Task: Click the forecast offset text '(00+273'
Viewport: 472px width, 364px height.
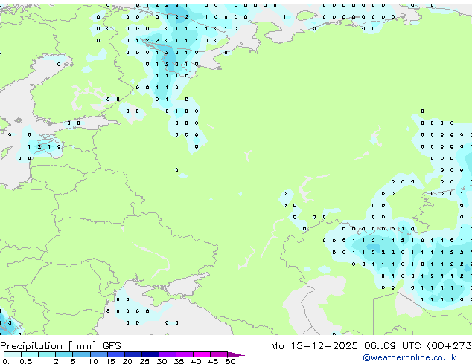Action: pos(450,346)
